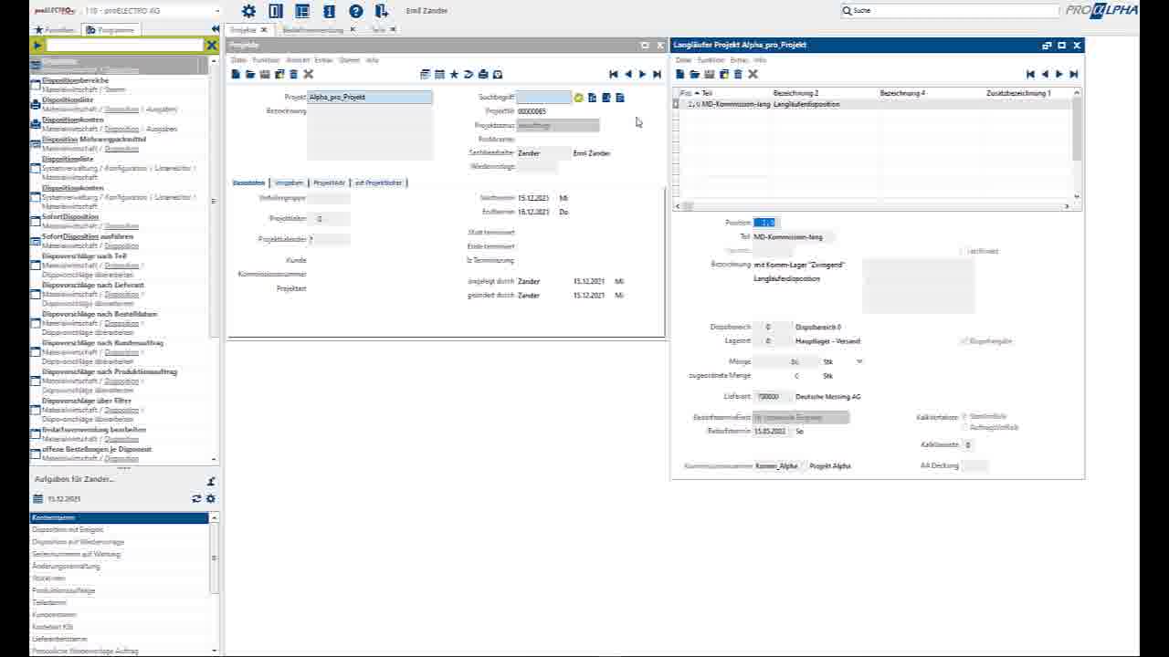Click the top Suche search box

tap(949, 10)
